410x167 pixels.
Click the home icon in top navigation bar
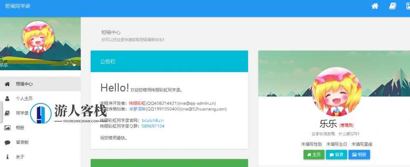375,6
